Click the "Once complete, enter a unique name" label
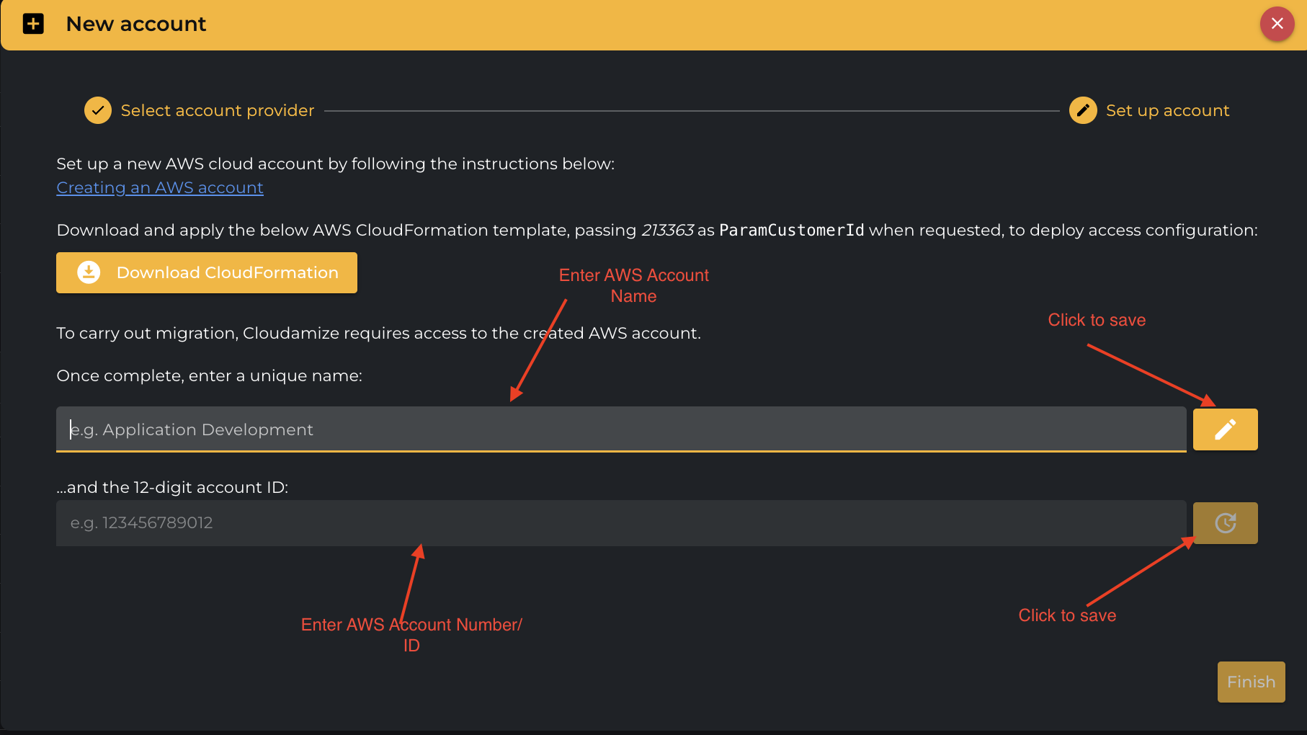The height and width of the screenshot is (735, 1307). click(209, 376)
